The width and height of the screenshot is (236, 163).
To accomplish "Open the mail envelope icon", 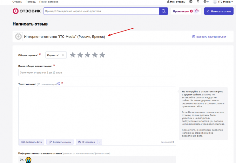I will coord(191,2).
